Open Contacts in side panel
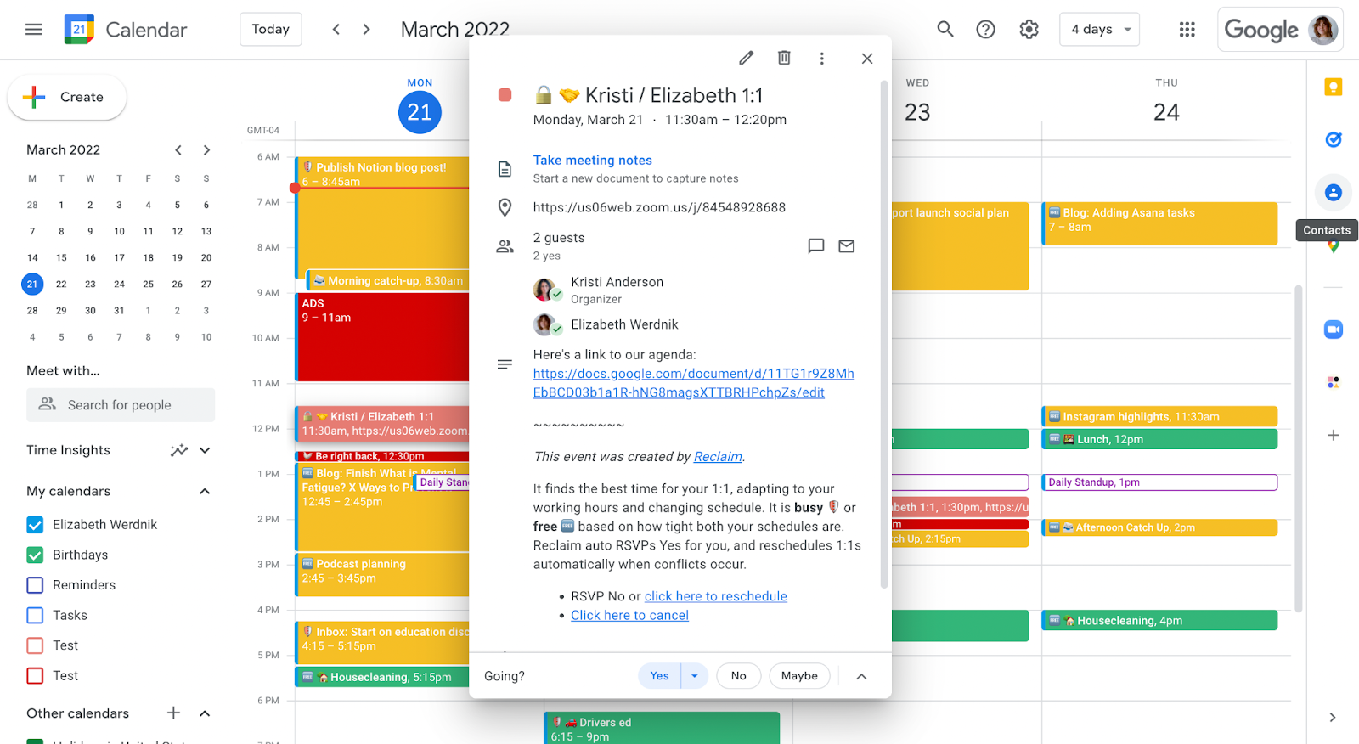 1334,193
